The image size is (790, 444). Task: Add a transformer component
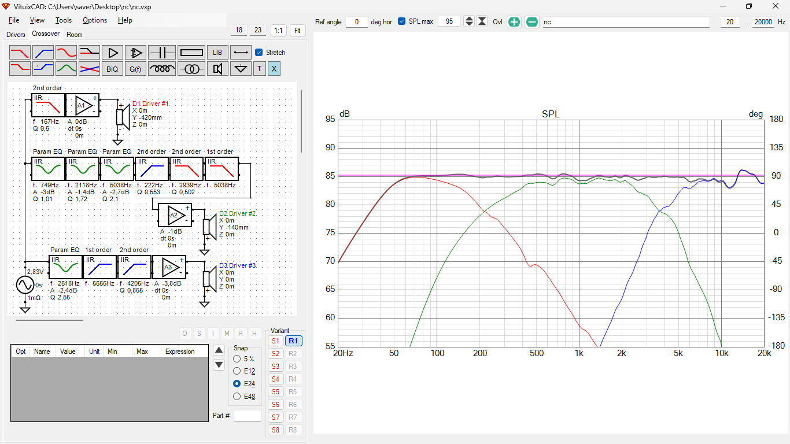coord(191,69)
